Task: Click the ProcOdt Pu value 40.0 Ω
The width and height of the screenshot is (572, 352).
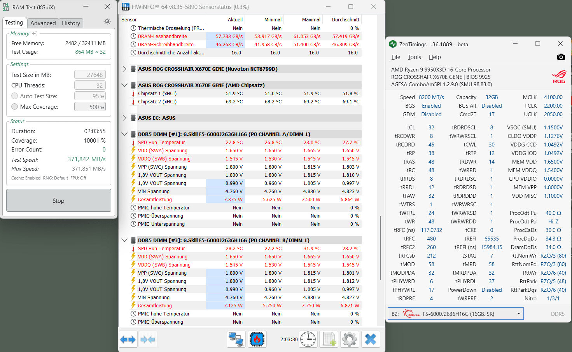Action: click(x=553, y=213)
